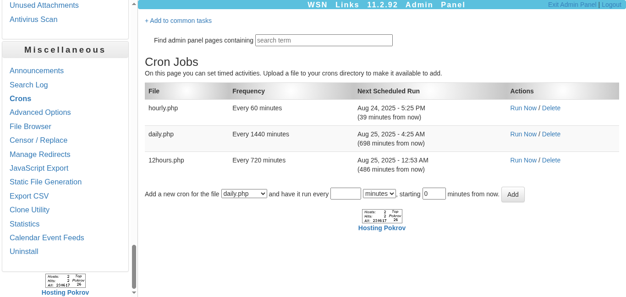Click Add to common tasks link

(178, 21)
